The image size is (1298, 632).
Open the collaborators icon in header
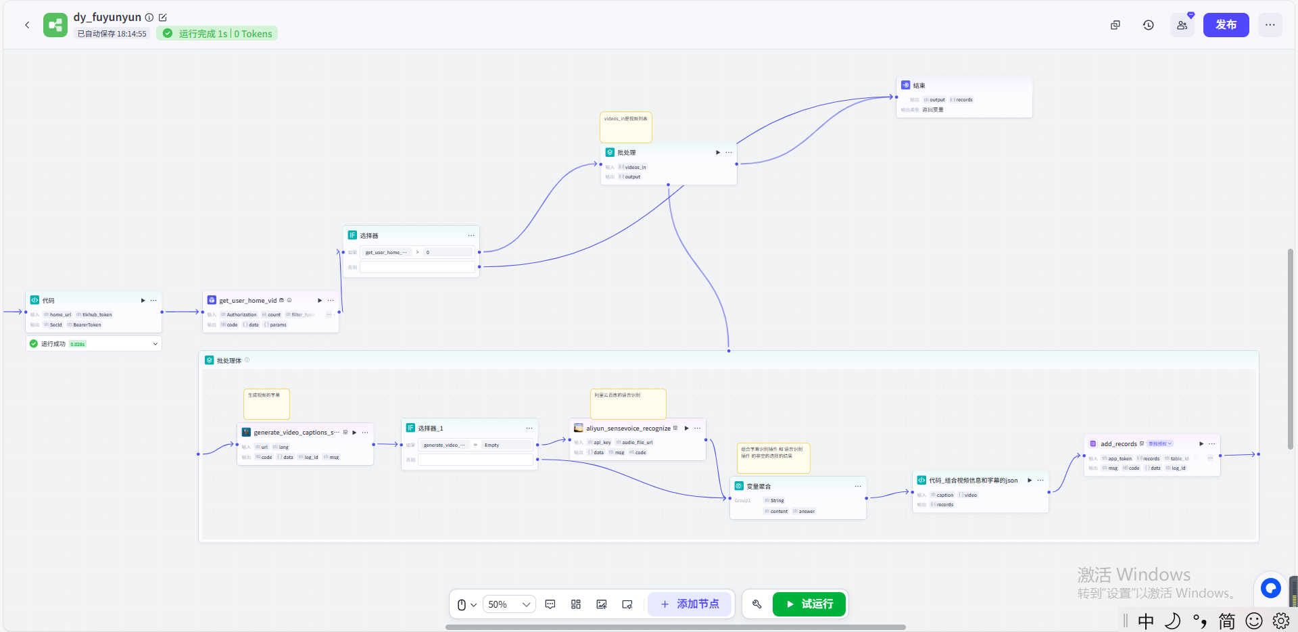1182,25
